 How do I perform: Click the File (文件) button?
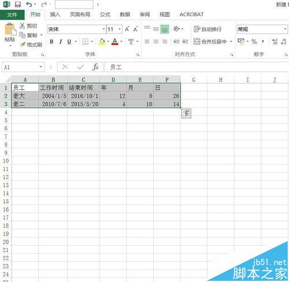point(12,14)
